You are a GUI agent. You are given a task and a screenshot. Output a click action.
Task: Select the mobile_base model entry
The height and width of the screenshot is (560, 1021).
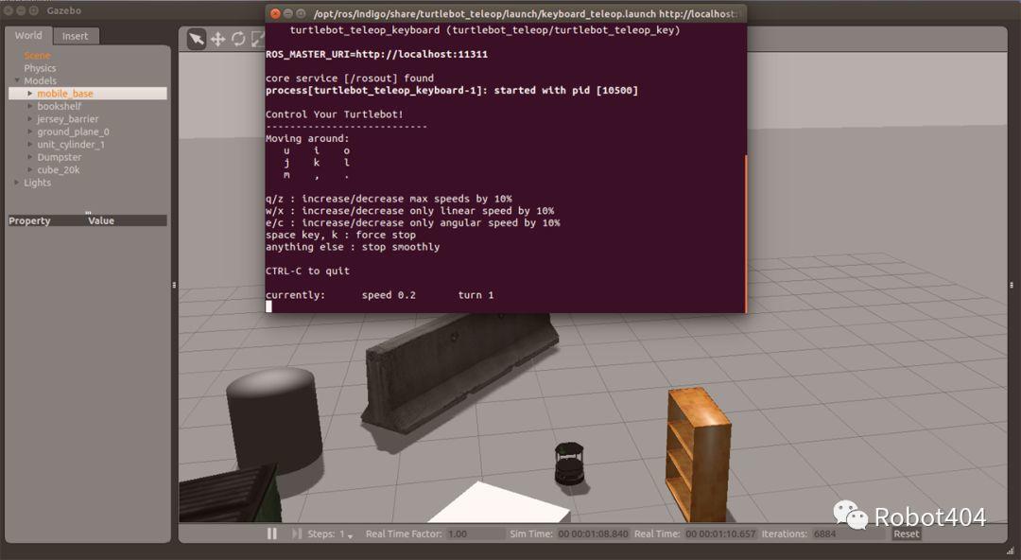[65, 94]
